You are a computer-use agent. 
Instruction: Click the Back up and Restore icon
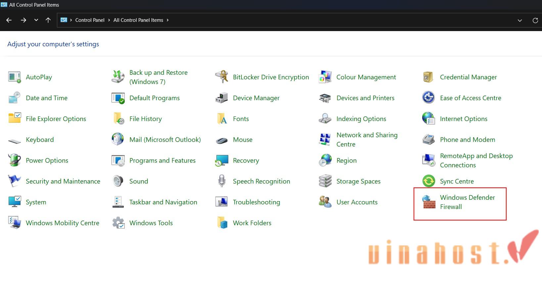(118, 77)
